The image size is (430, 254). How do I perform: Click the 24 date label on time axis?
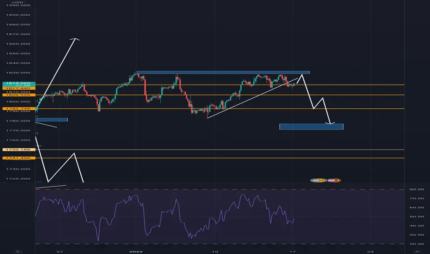coord(370,252)
